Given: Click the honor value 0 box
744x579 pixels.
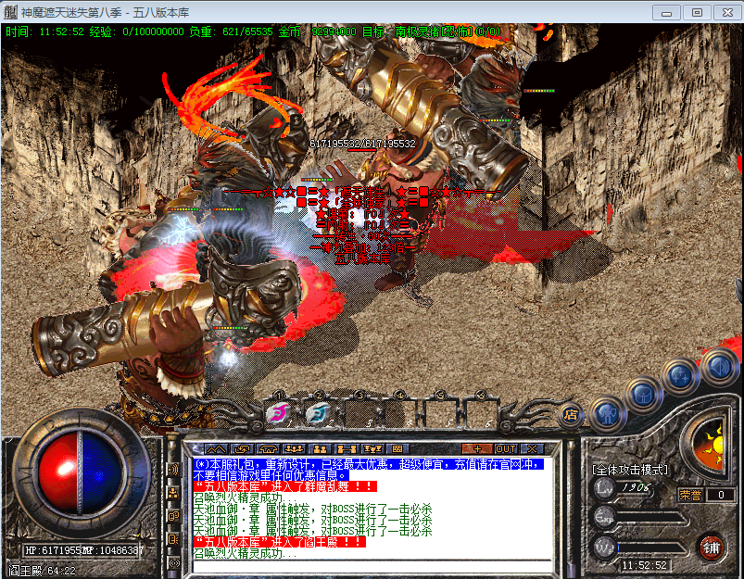Looking at the screenshot, I should [x=720, y=495].
